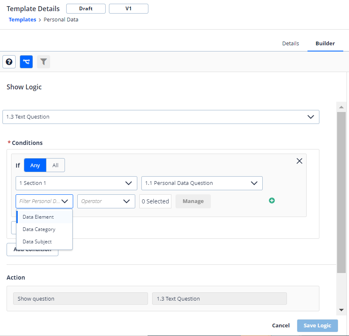Viewport: 349px width, 336px height.
Task: Add another condition with the green plus icon
Action: pyautogui.click(x=272, y=201)
